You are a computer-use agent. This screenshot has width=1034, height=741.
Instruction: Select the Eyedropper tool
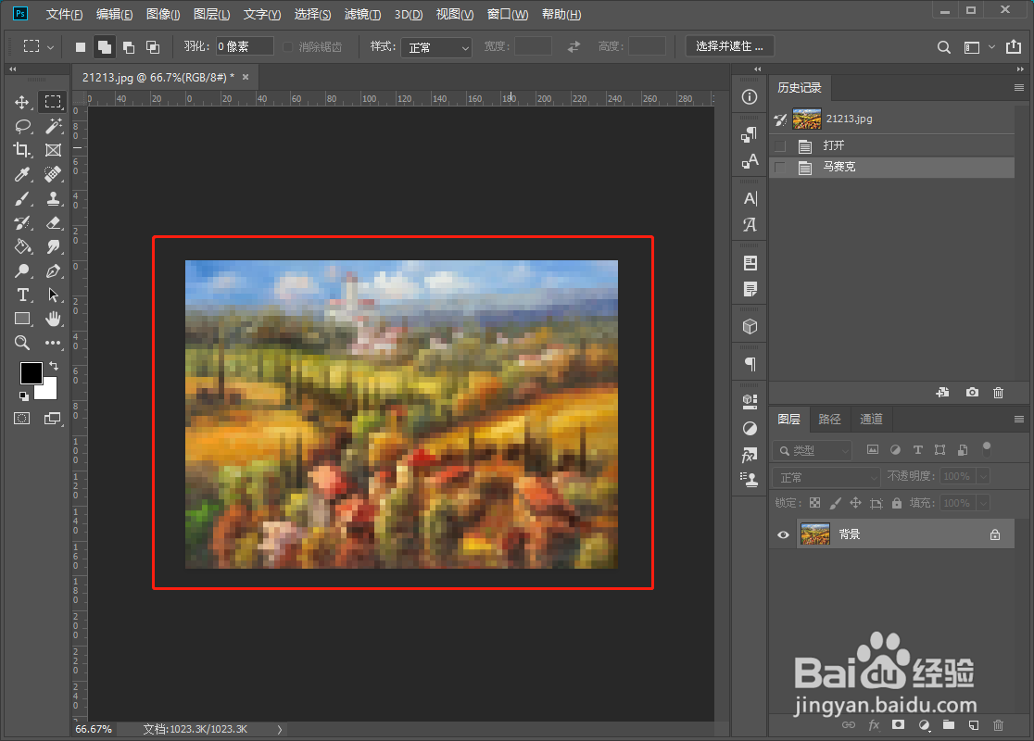(x=22, y=174)
